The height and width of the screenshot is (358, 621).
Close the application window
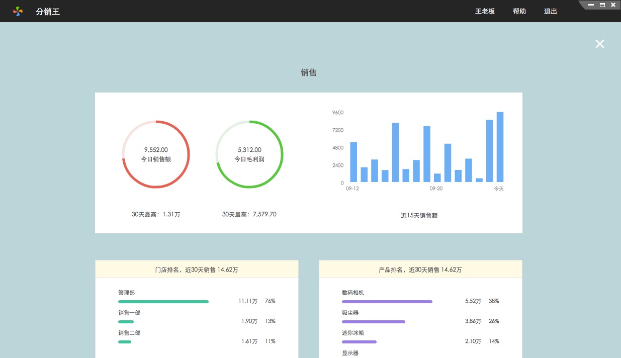coord(613,5)
